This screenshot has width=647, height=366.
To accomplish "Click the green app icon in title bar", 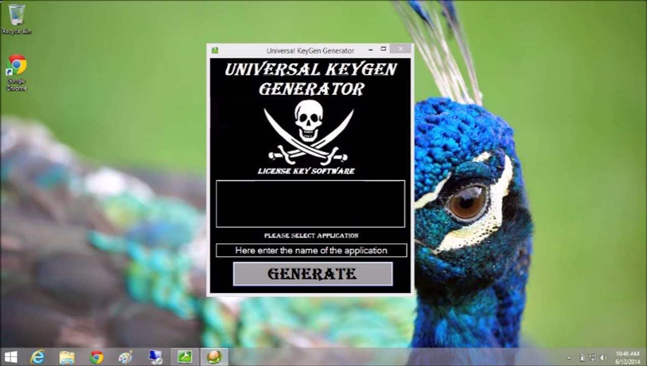I will coord(215,50).
